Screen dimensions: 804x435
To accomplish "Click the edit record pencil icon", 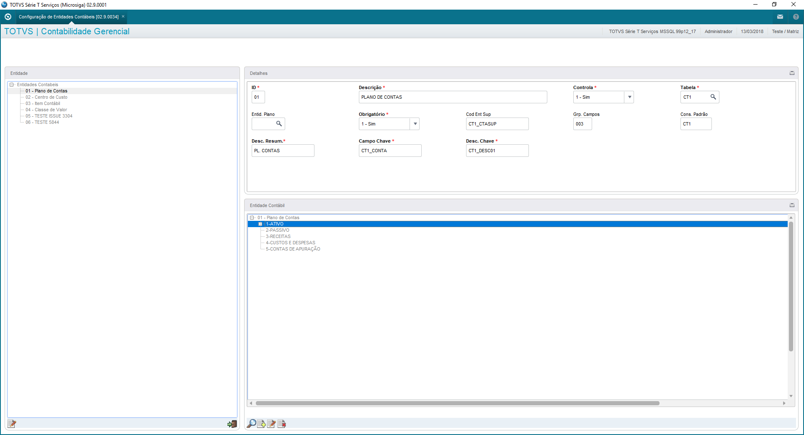I will 272,424.
